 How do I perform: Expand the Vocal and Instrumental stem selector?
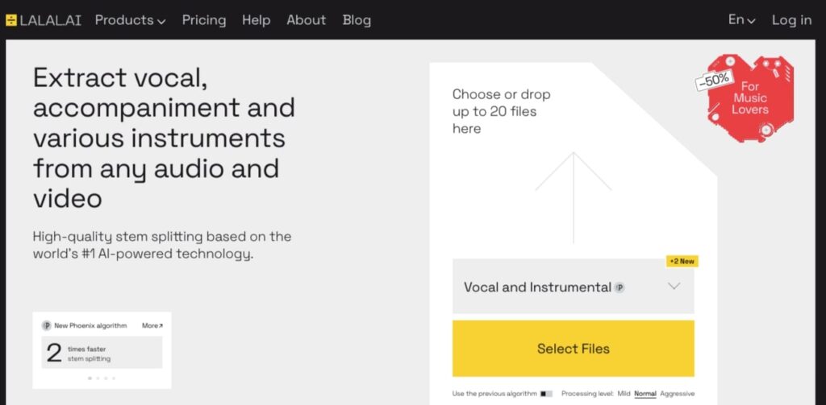click(574, 287)
